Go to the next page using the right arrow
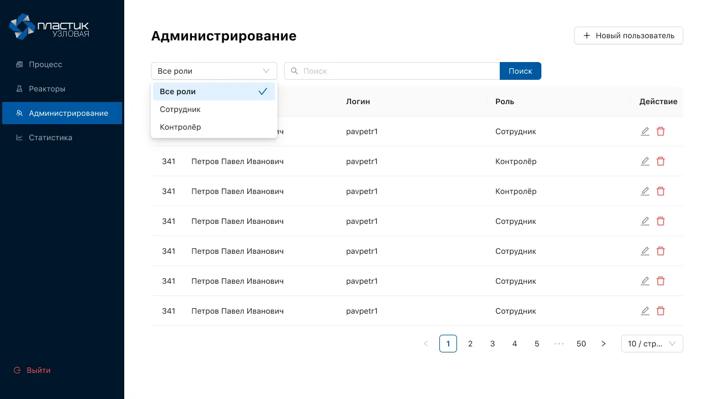 coord(603,344)
